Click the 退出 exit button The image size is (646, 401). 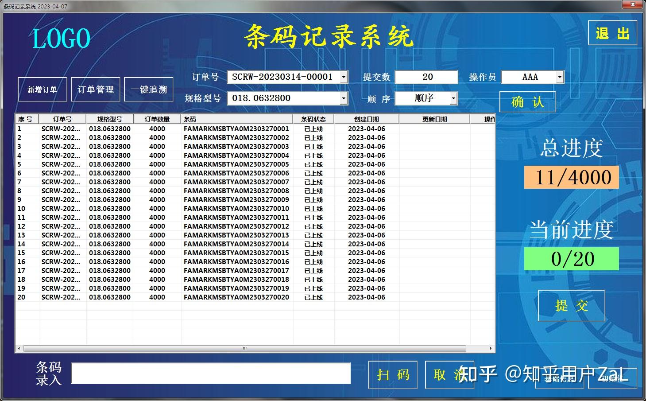612,33
